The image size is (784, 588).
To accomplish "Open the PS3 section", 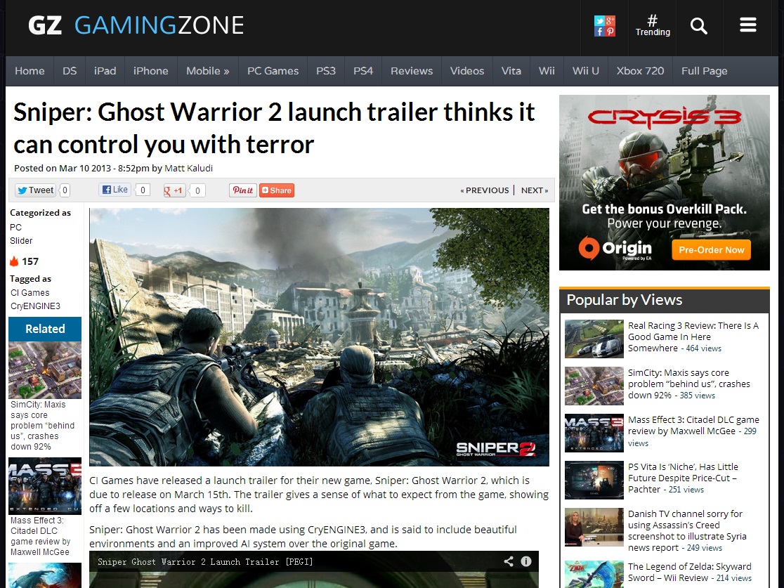I will (326, 71).
